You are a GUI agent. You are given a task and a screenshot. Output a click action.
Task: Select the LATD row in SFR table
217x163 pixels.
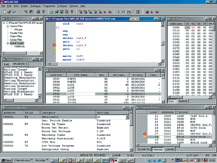coord(103,94)
